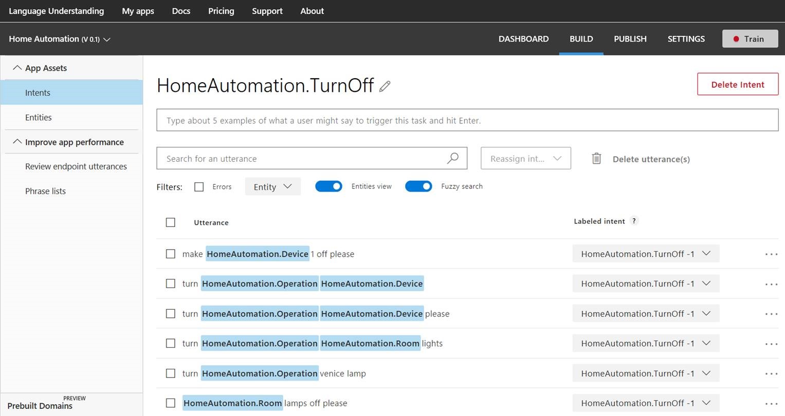785x416 pixels.
Task: Click HomeAutomation.Operation entity in 'venice lamp' row
Action: [x=260, y=373]
